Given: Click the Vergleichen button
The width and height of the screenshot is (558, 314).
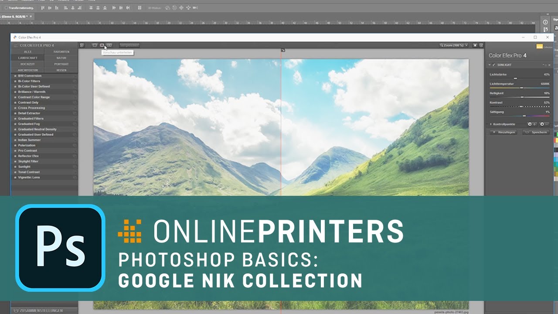Looking at the screenshot, I should click(x=129, y=45).
